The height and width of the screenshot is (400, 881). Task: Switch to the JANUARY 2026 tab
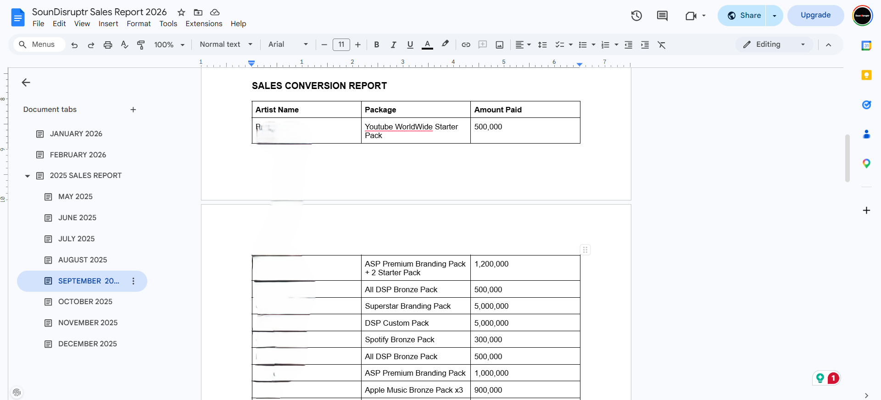(x=76, y=134)
